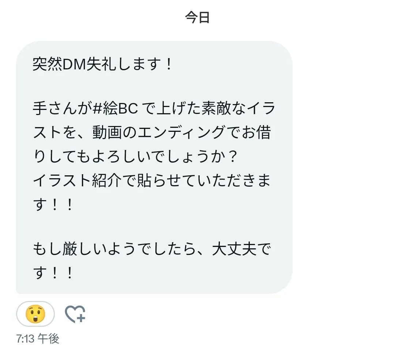Click the 今日 date header
This screenshot has height=359, width=395.
click(x=197, y=18)
